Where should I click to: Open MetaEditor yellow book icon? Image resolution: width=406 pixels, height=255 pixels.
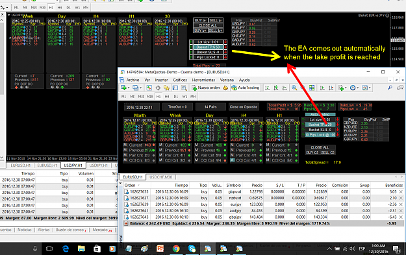[225, 88]
